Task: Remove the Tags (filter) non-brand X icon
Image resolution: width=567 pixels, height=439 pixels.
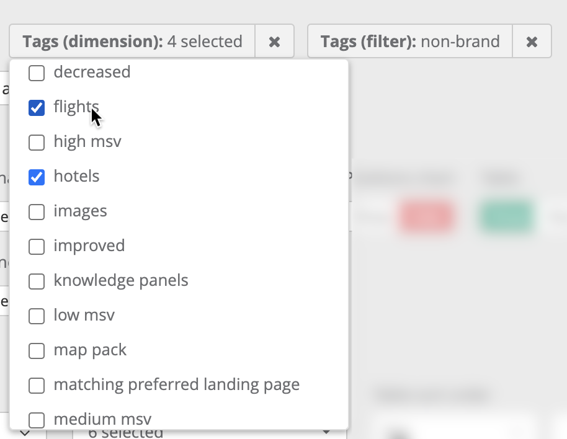Action: 532,42
